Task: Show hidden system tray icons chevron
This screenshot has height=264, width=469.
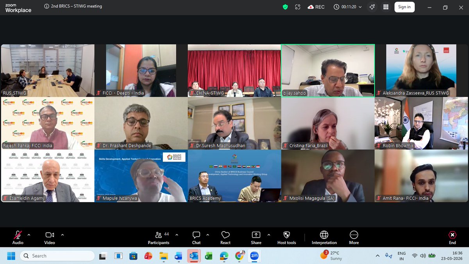Action: pyautogui.click(x=377, y=256)
